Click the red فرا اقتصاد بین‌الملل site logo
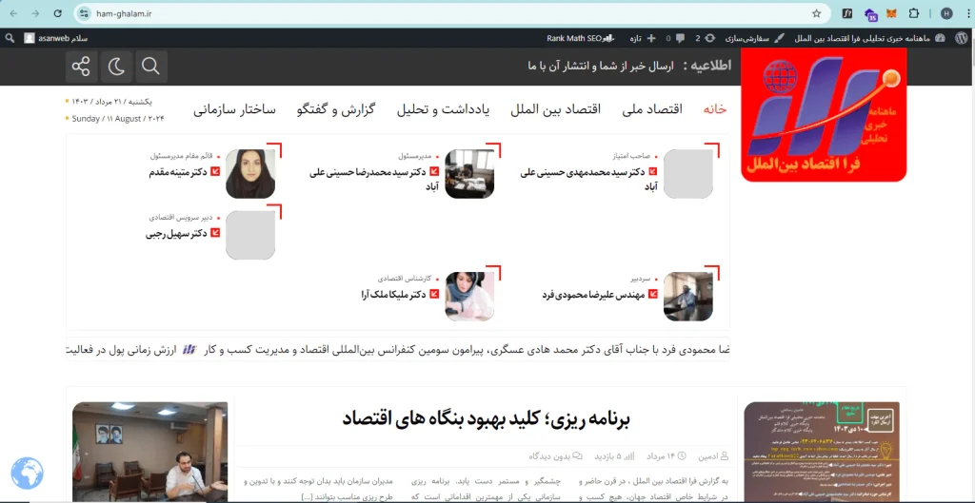Viewport: 975px width, 503px height. click(824, 115)
